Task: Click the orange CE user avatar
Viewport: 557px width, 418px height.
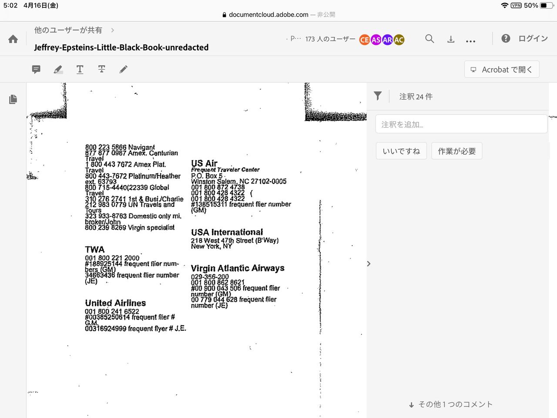Action: pos(365,40)
